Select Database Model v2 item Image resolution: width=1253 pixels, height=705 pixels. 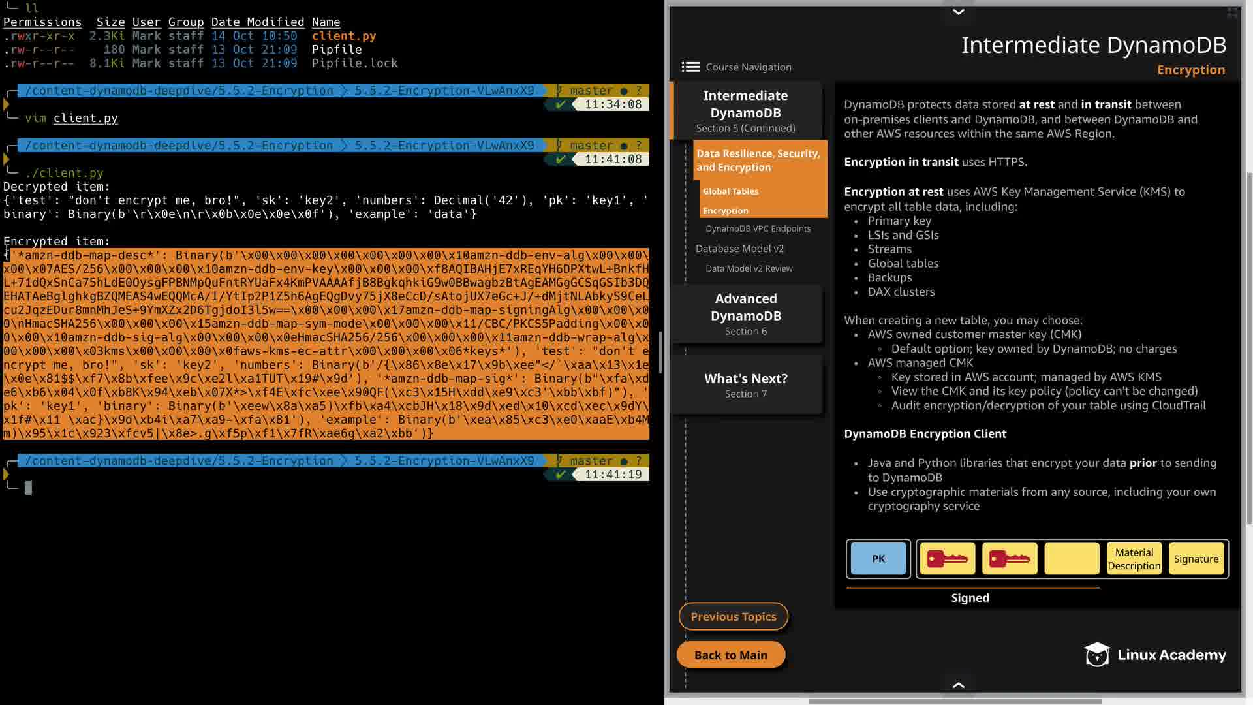(x=739, y=249)
